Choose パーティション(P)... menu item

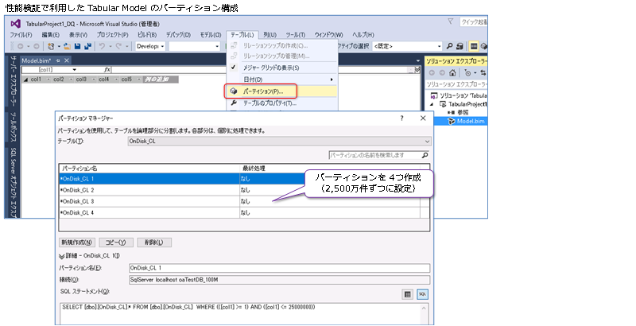(x=282, y=91)
